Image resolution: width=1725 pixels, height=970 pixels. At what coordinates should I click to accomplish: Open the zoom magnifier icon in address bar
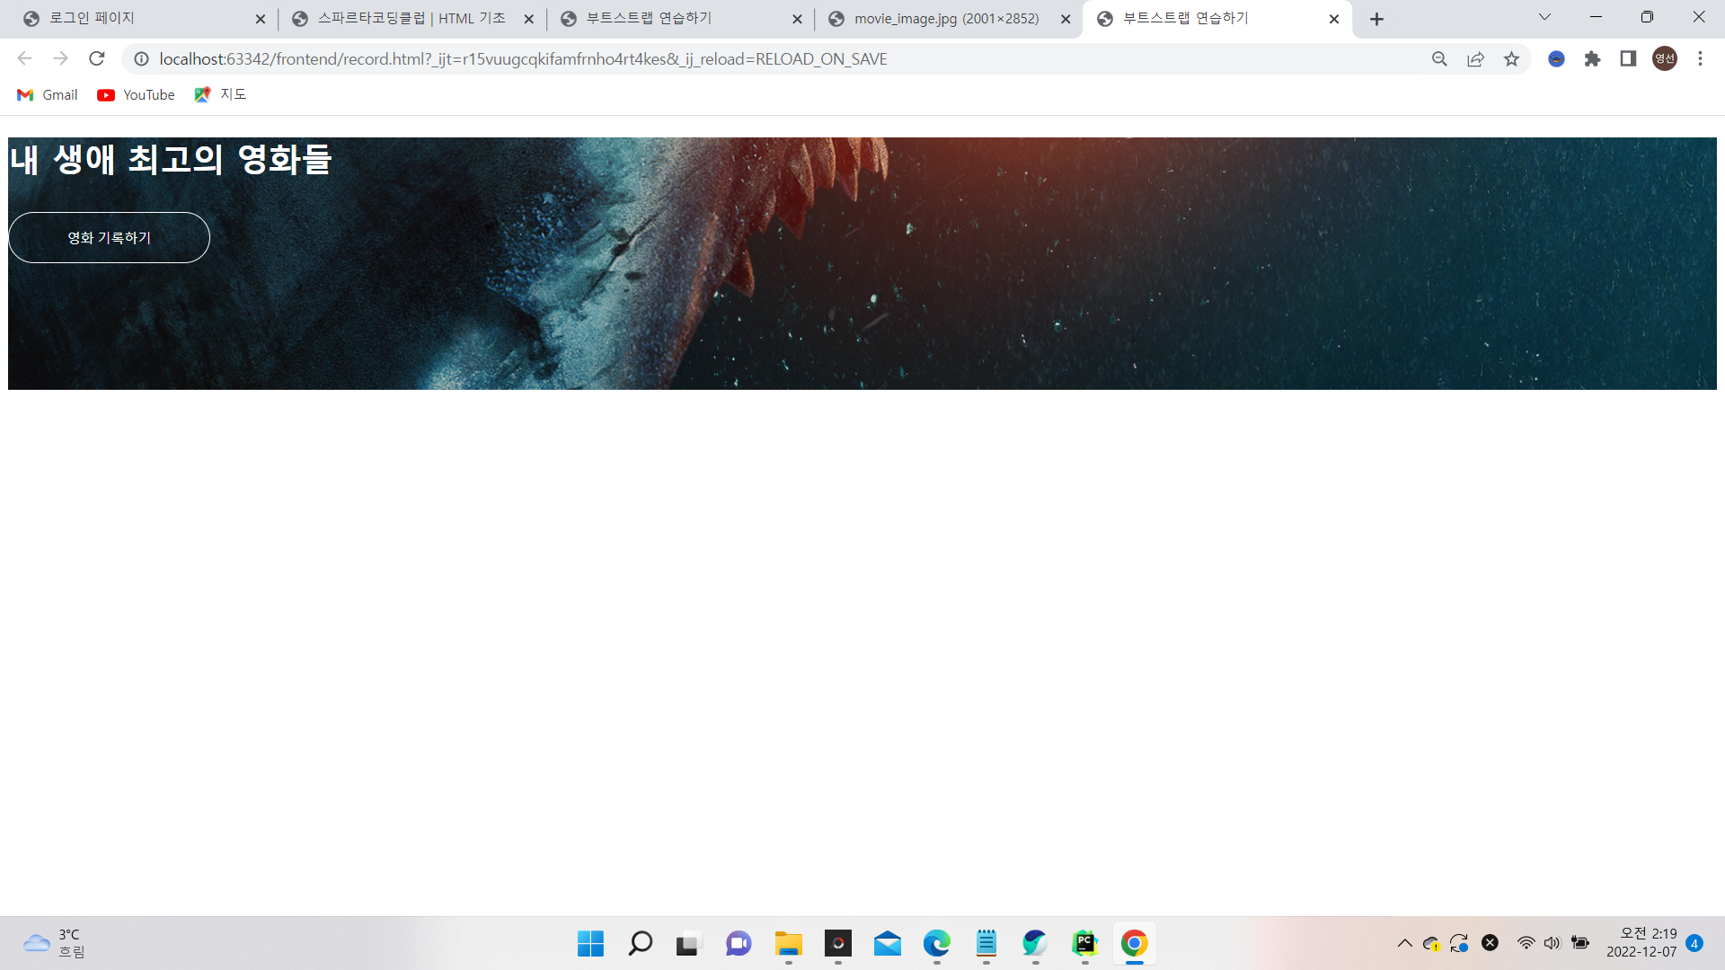pos(1439,58)
